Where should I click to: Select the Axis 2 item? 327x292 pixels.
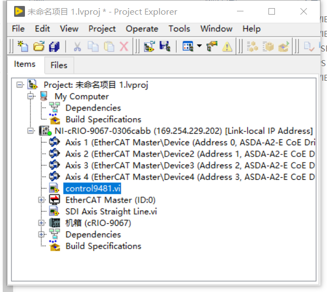point(190,154)
